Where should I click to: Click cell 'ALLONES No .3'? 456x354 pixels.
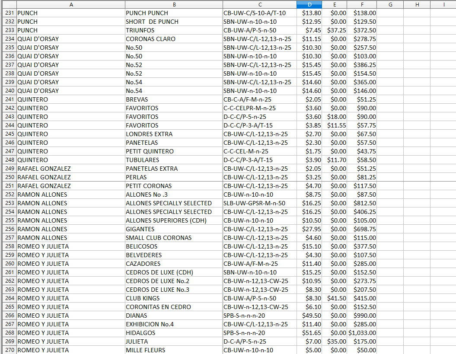(174, 195)
